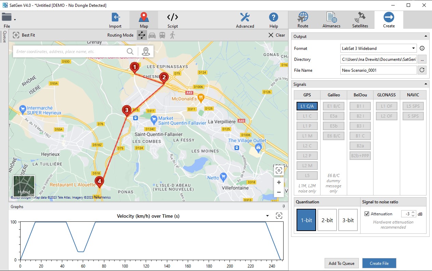The height and width of the screenshot is (271, 432).
Task: Open the Format dropdown list
Action: [x=413, y=49]
